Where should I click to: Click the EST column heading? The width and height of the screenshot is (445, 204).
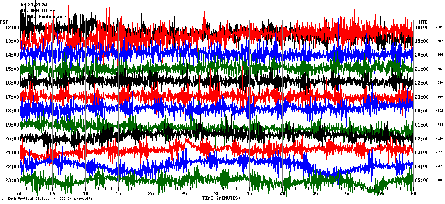coord(4,22)
